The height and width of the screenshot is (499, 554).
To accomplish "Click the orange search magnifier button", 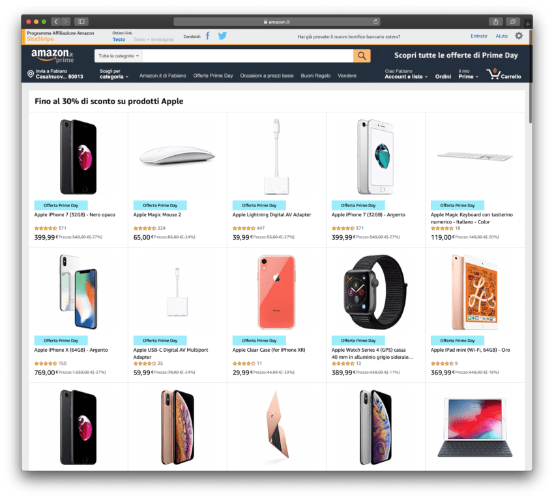I will 362,56.
